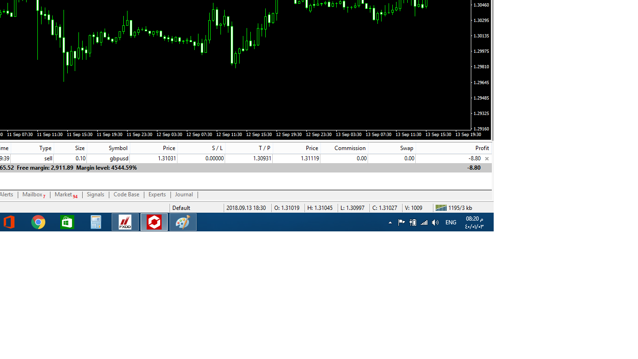The width and height of the screenshot is (638, 359).
Task: Click the take profit value 1.30931
Action: [x=262, y=158]
